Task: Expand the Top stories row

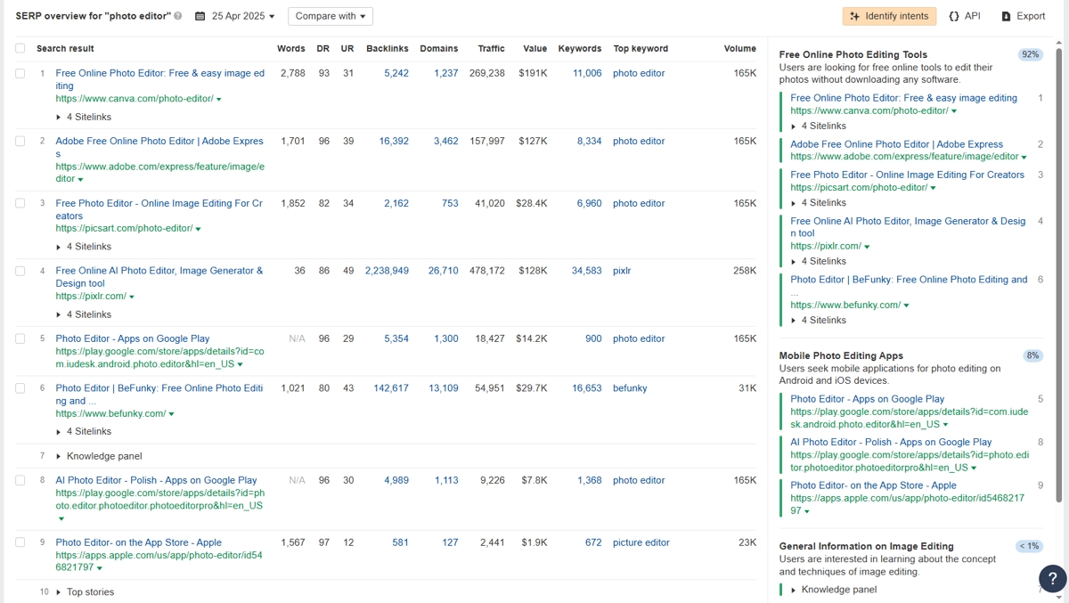Action: [89, 591]
